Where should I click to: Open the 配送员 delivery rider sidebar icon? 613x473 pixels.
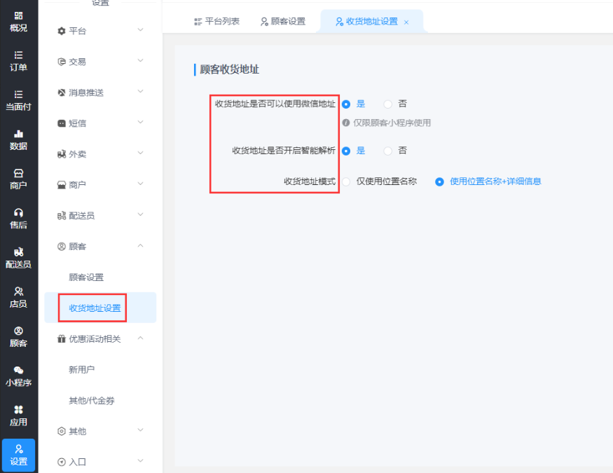(x=18, y=257)
